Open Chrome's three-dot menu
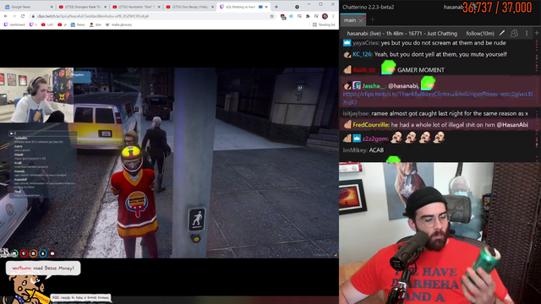 click(x=333, y=16)
